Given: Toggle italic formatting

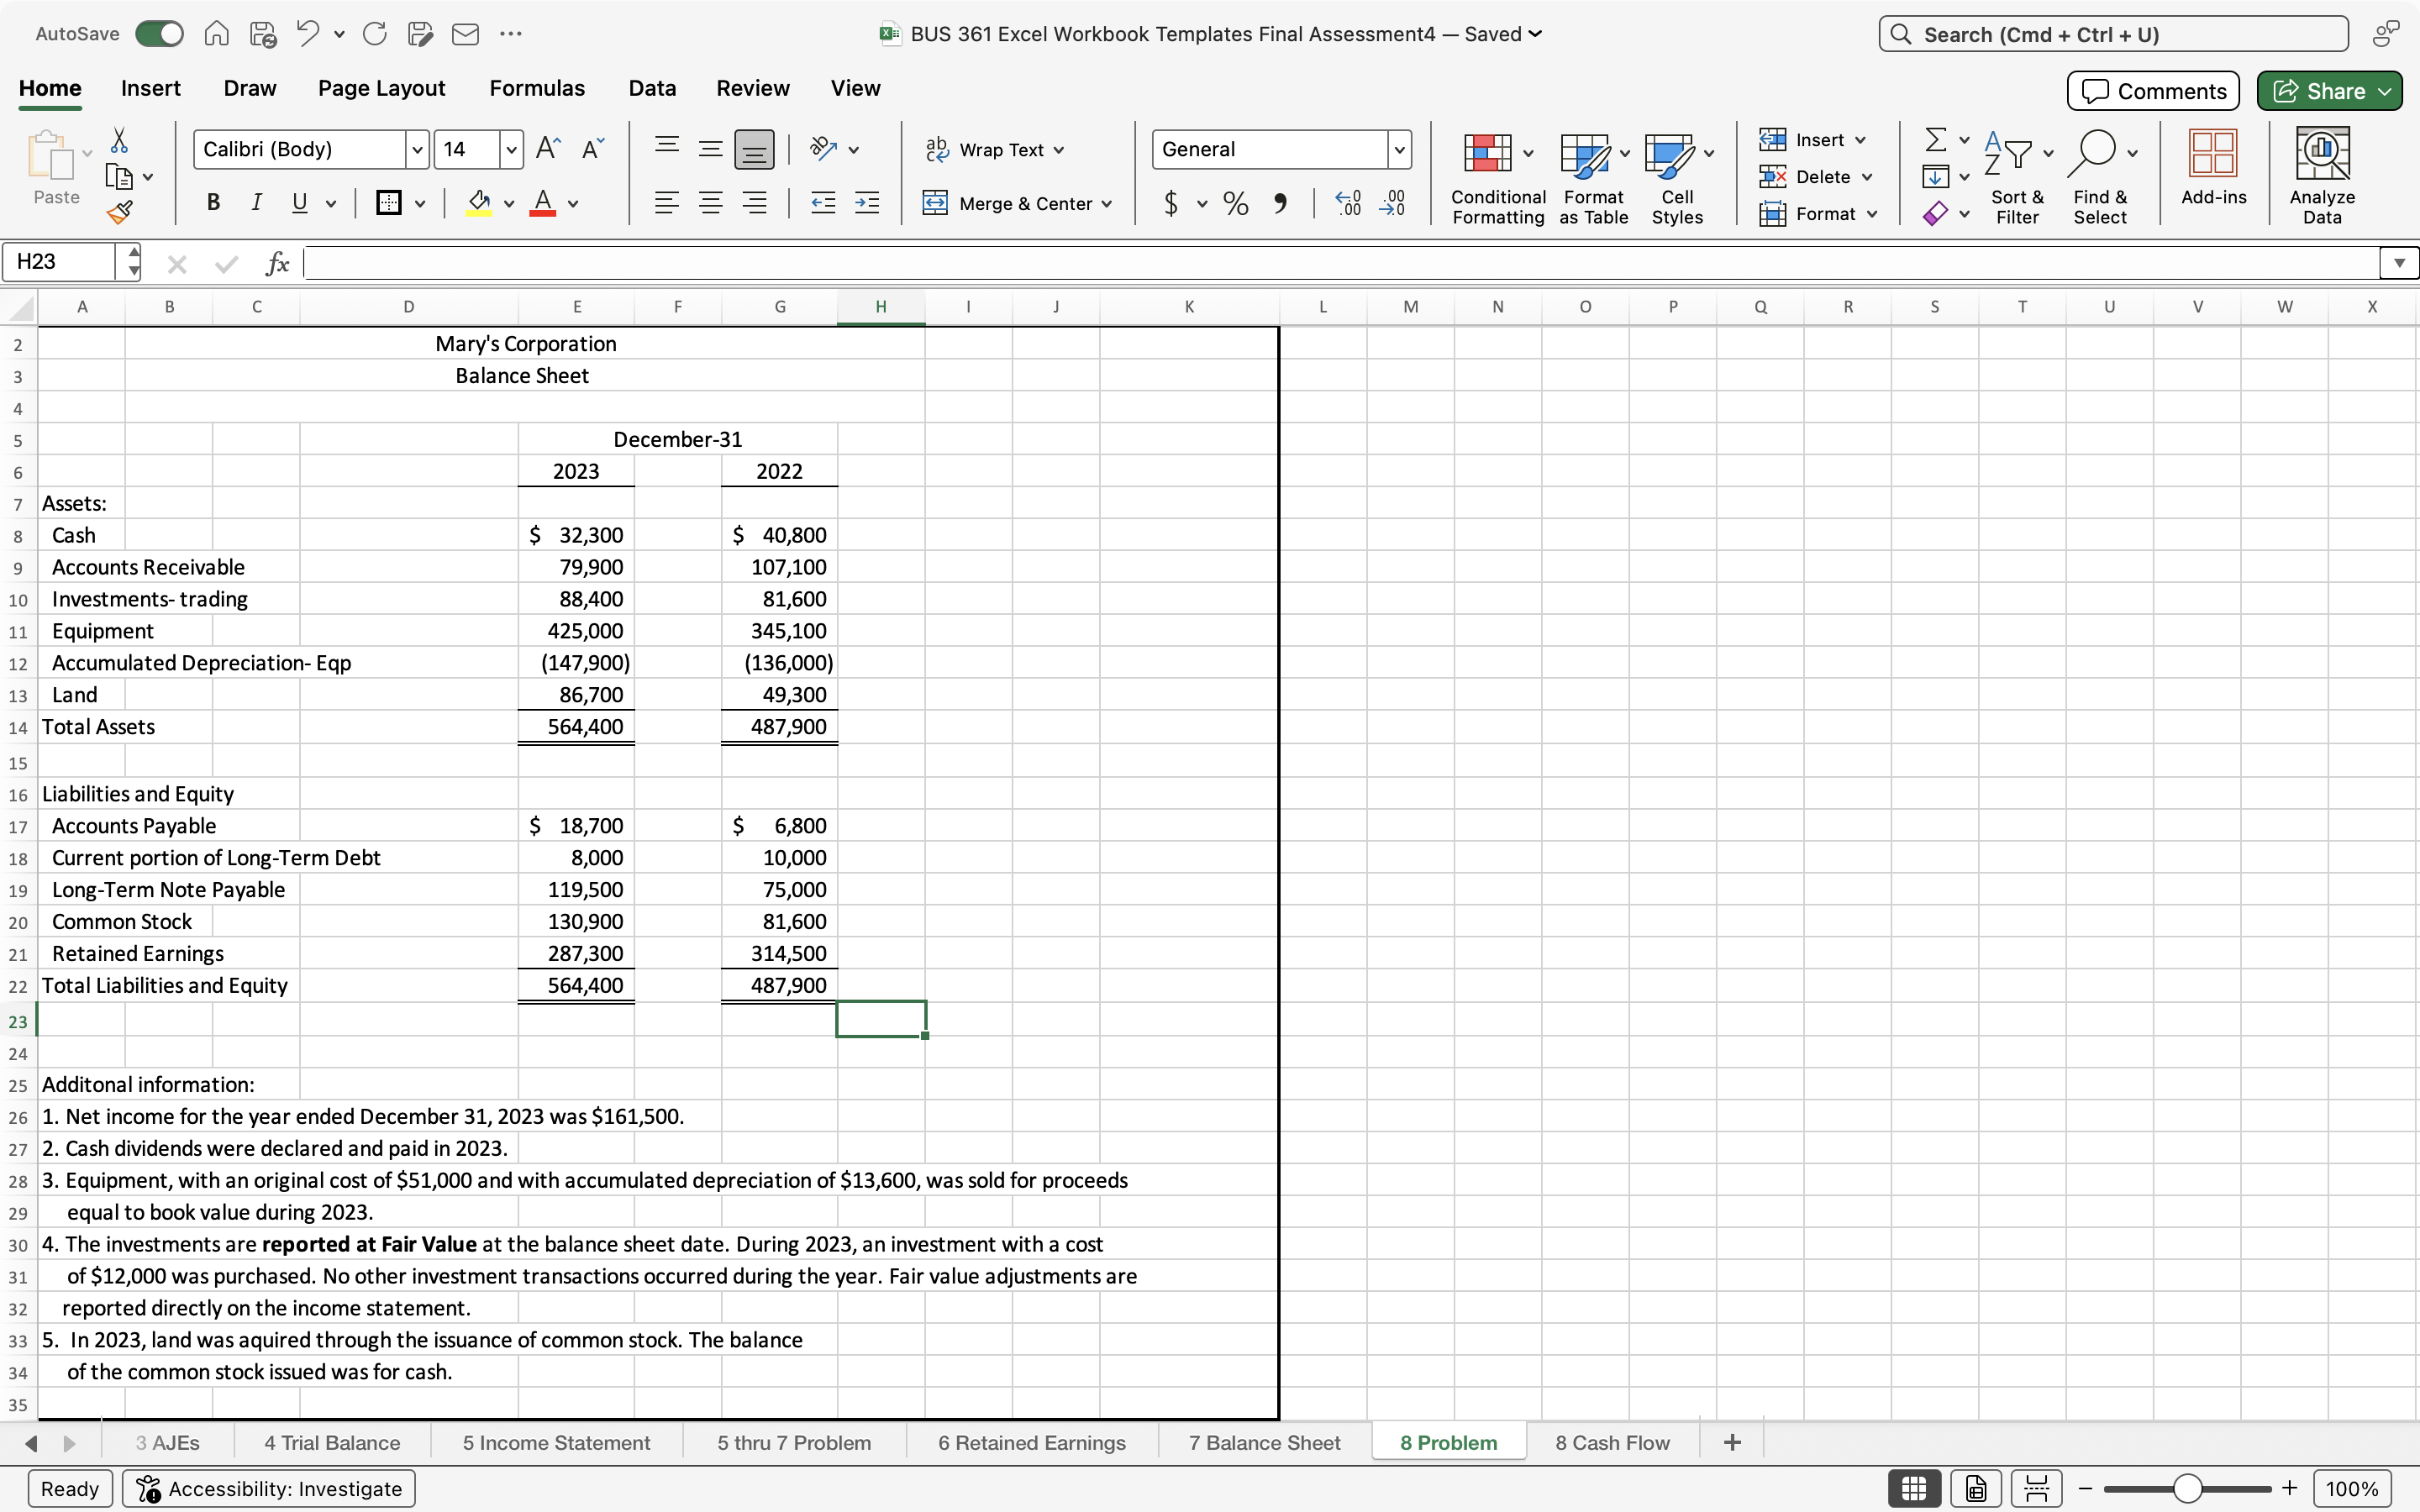Looking at the screenshot, I should pyautogui.click(x=256, y=203).
